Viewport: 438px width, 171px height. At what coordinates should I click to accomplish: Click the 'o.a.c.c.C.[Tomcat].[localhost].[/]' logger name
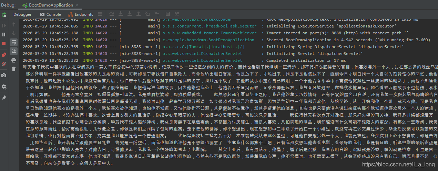(x=203, y=47)
